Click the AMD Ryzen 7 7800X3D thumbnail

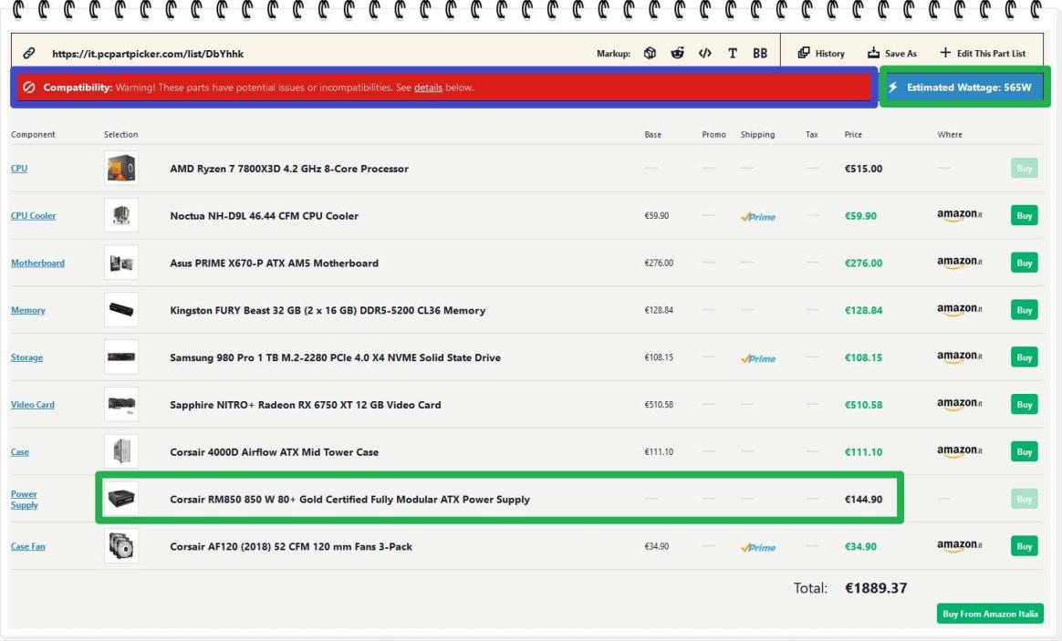[121, 169]
